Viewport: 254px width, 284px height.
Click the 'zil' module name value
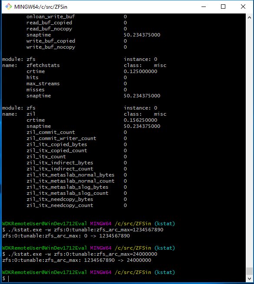click(31, 114)
